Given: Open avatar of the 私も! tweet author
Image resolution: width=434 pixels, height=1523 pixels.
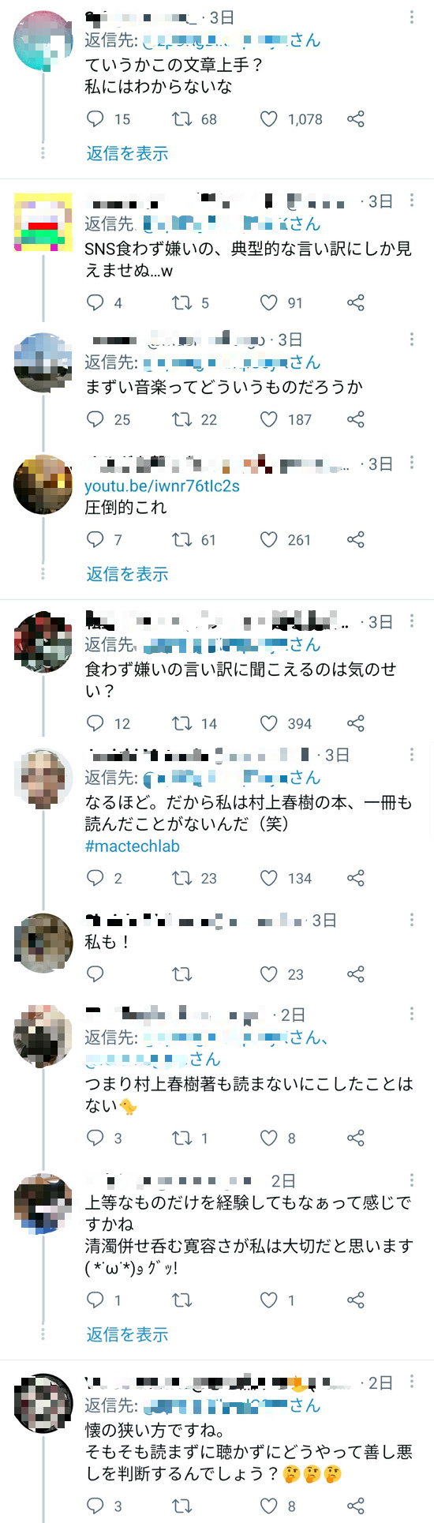Looking at the screenshot, I should point(43,943).
